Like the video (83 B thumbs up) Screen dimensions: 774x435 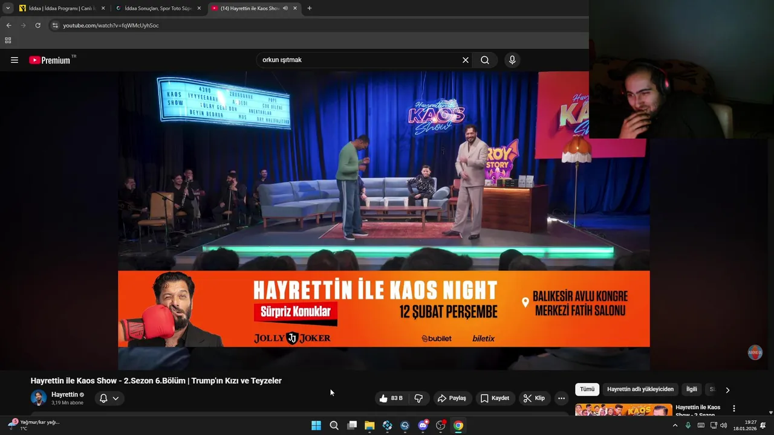click(x=391, y=398)
